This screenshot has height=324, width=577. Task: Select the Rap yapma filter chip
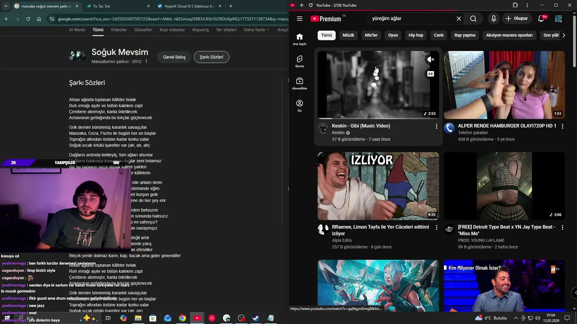tap(465, 35)
